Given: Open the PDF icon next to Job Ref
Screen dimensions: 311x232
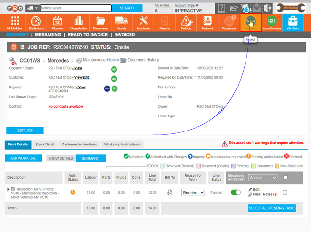Looking at the screenshot, I should (x=22, y=47).
